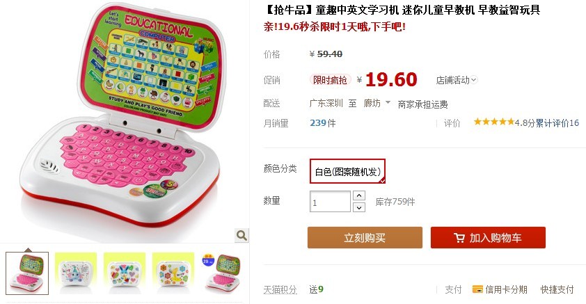Expand the 店铺活动 dropdown

point(457,80)
